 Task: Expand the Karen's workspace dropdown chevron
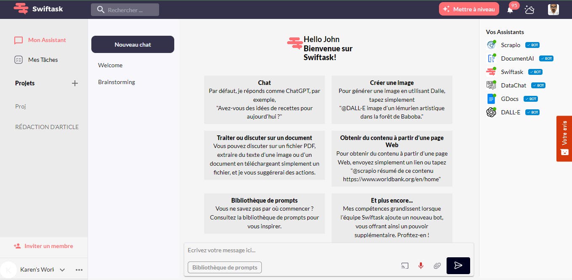click(62, 270)
